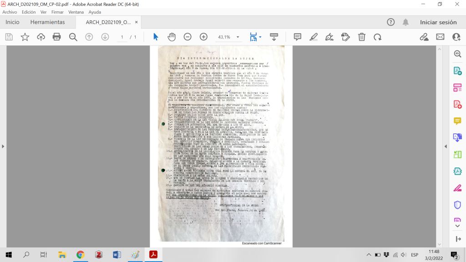Click the print file icon

pos(57,37)
